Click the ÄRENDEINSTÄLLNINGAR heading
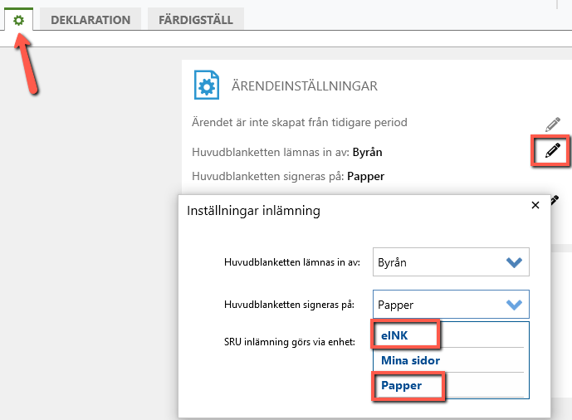572x420 pixels. (305, 86)
